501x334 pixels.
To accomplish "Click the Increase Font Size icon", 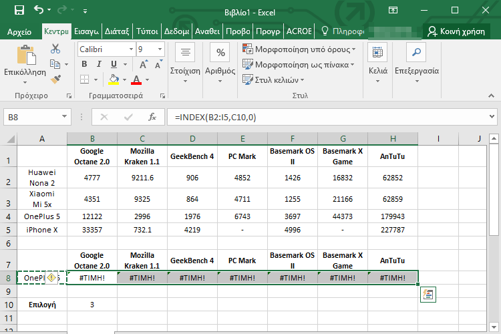I will (144, 64).
